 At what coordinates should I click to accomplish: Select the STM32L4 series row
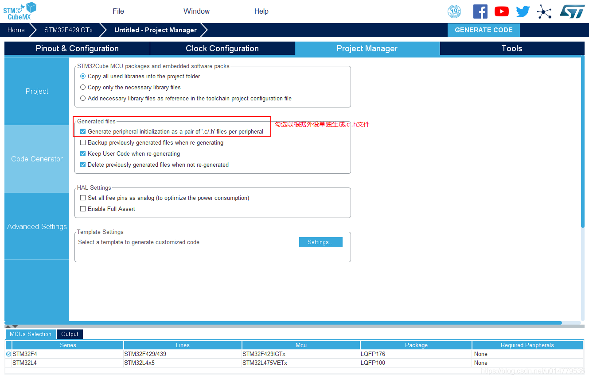tap(294, 363)
